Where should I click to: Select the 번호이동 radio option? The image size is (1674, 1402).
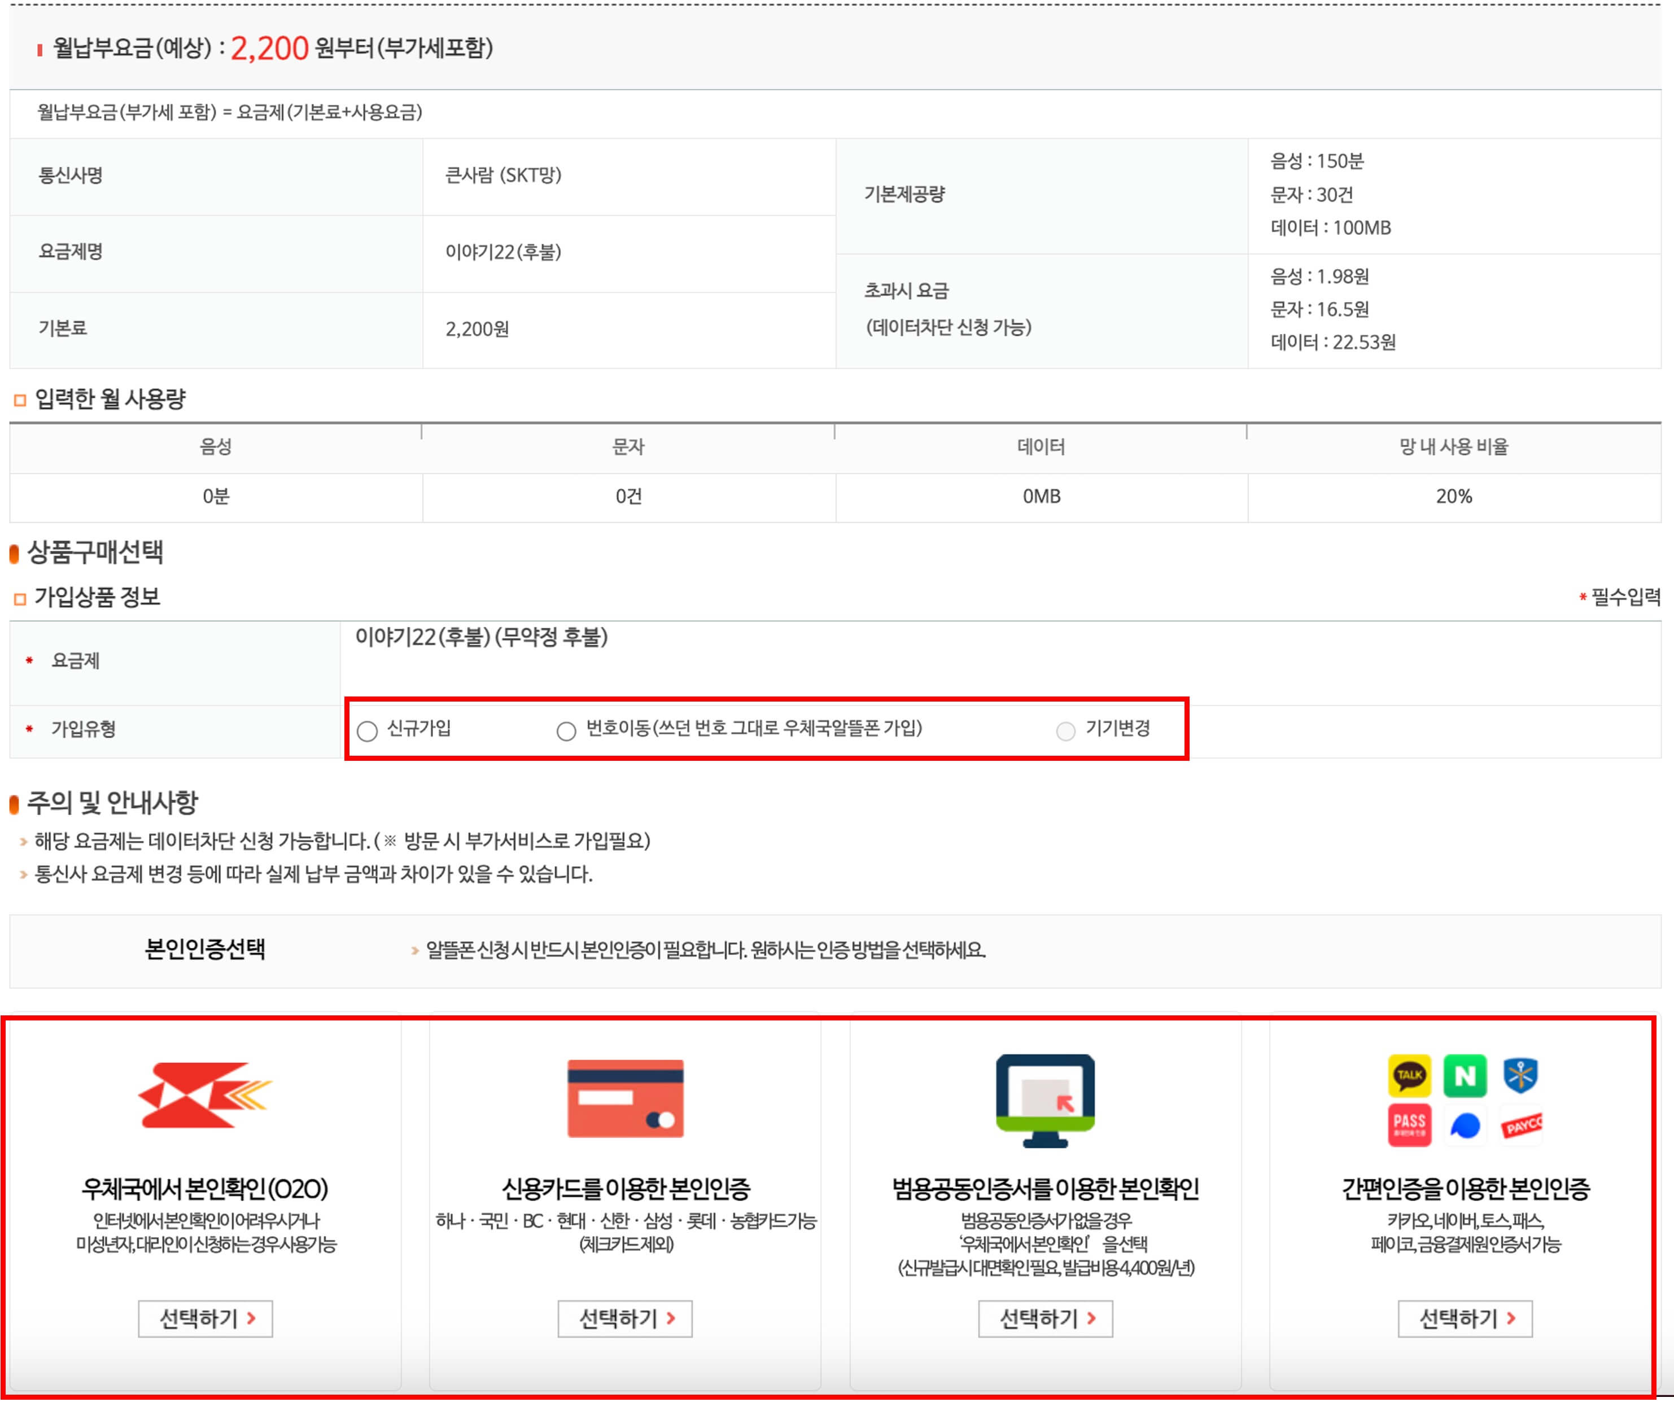point(566,731)
